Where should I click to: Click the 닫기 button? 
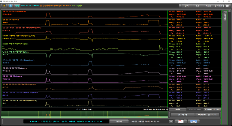(187, 6)
